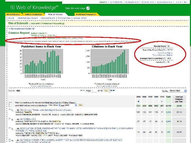The height and width of the screenshot is (143, 191).
Task: Click the Average Citations per Year header
Action: click(x=179, y=99)
